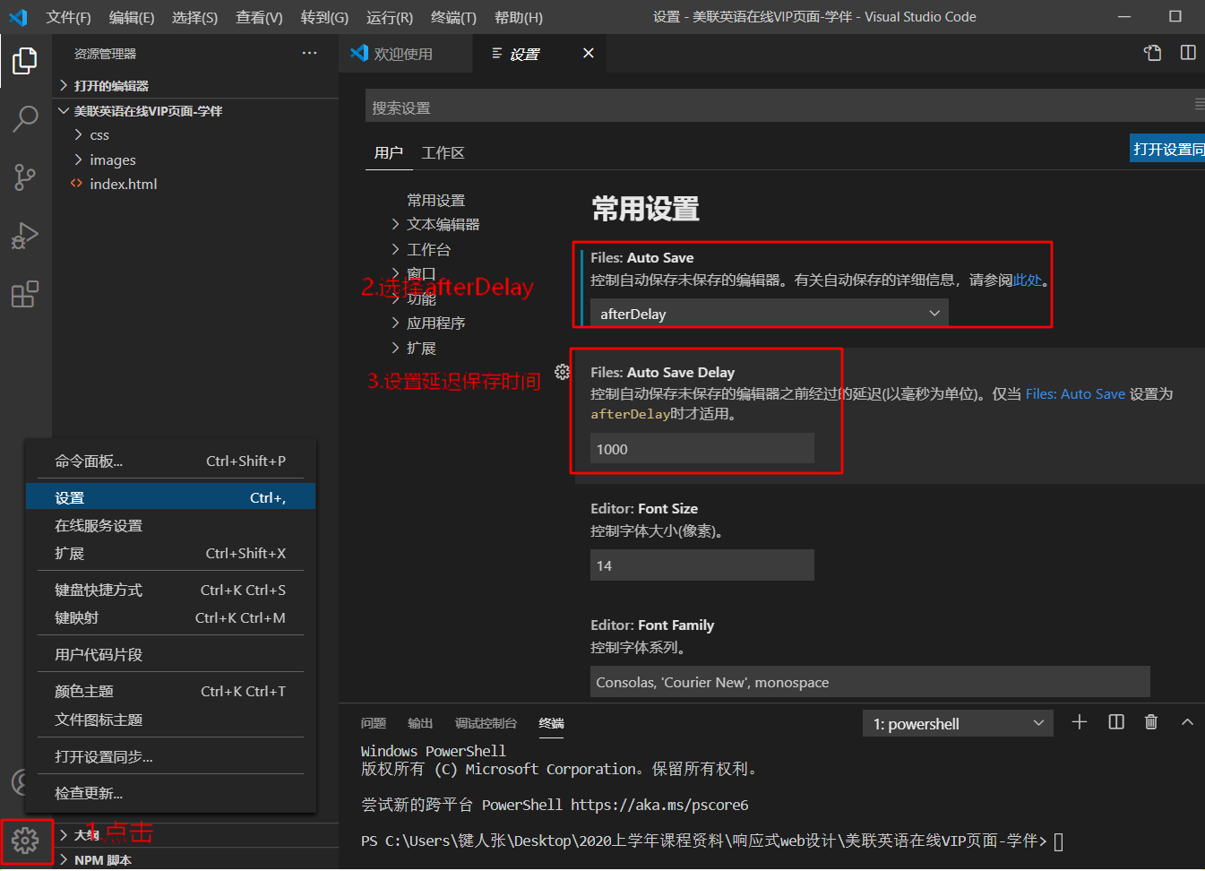Switch to the 工作区 settings tab
Screen dimensions: 1205x871
[443, 152]
